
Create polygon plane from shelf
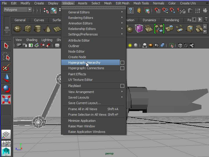pyautogui.click(x=57, y=29)
